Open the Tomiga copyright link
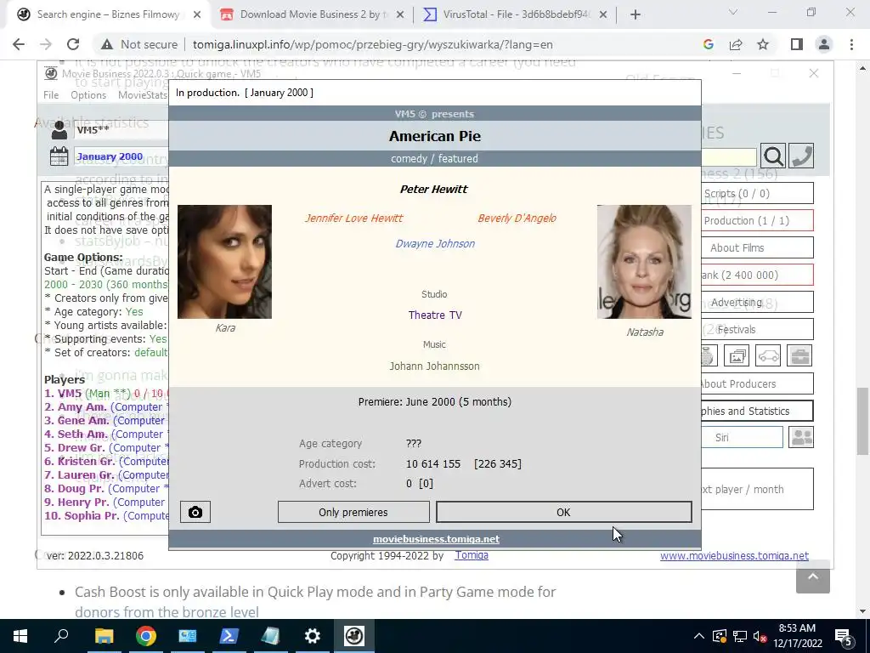Image resolution: width=870 pixels, height=653 pixels. click(x=472, y=555)
